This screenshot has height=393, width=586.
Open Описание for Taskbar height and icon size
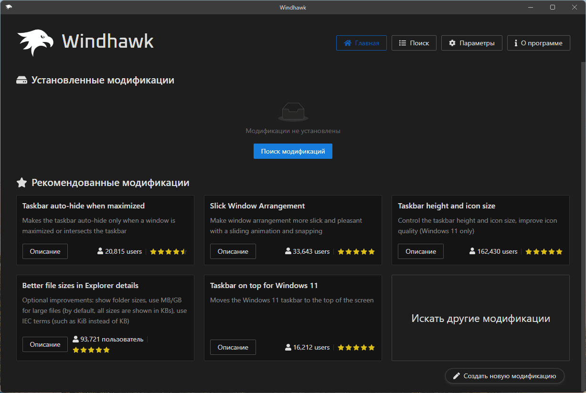421,251
